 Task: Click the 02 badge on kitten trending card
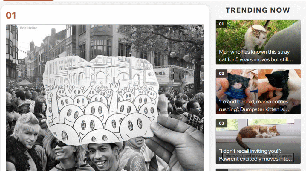click(x=221, y=74)
